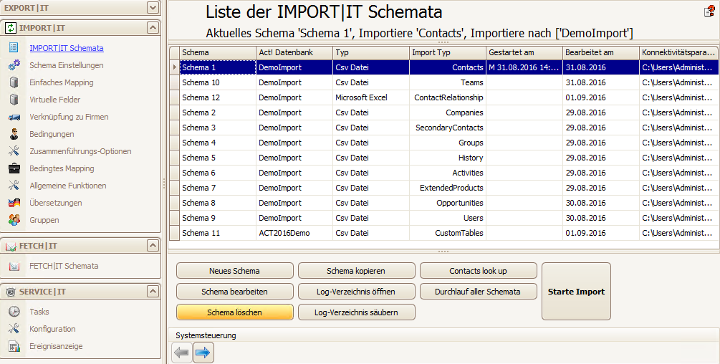Click the FETCH|IT panel header icon
Screen dimensions: 720x364
coord(10,246)
